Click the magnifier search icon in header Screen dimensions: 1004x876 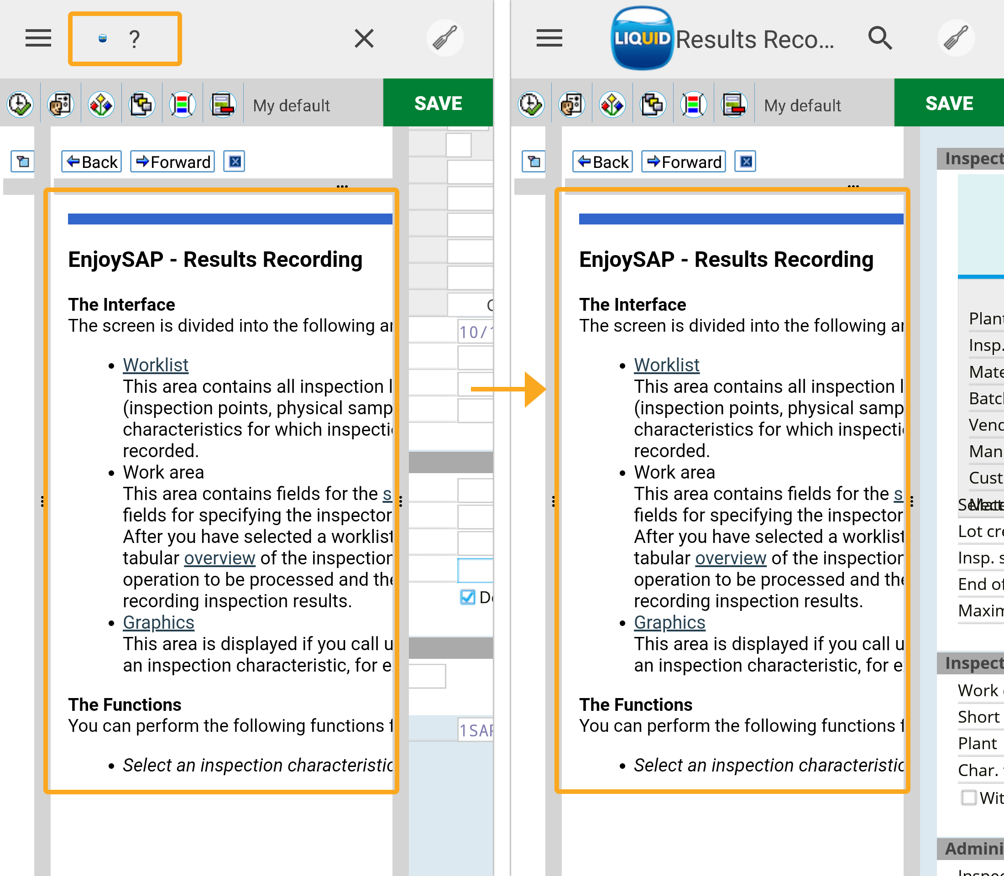(x=880, y=38)
